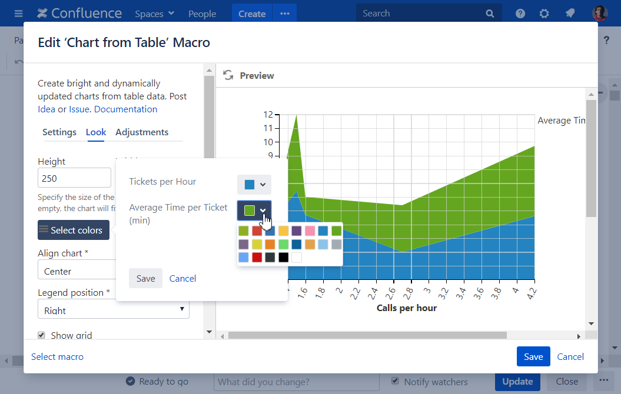Click into the Height input field
The image size is (621, 394).
(x=74, y=178)
